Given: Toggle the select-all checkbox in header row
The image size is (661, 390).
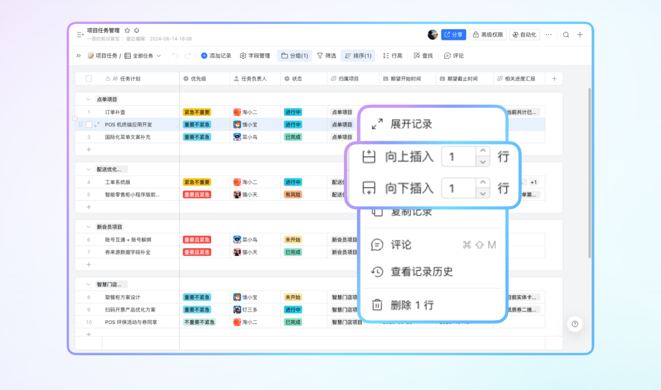Looking at the screenshot, I should click(x=89, y=79).
